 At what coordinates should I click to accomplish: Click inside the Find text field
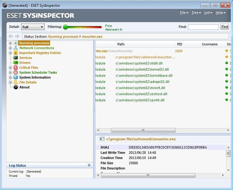point(203,27)
